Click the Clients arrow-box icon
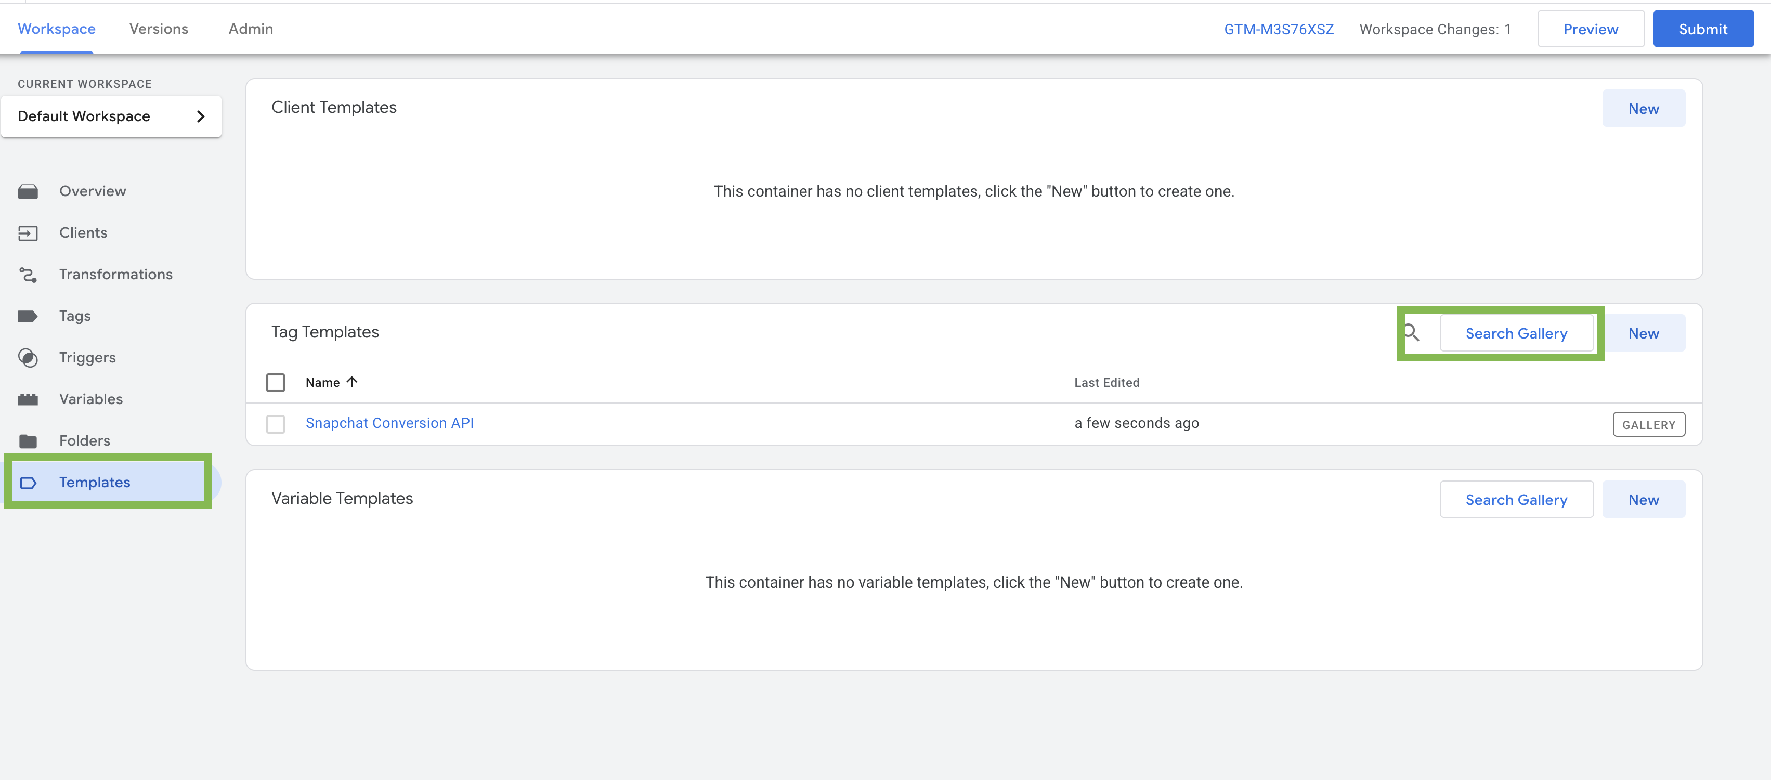 28,233
